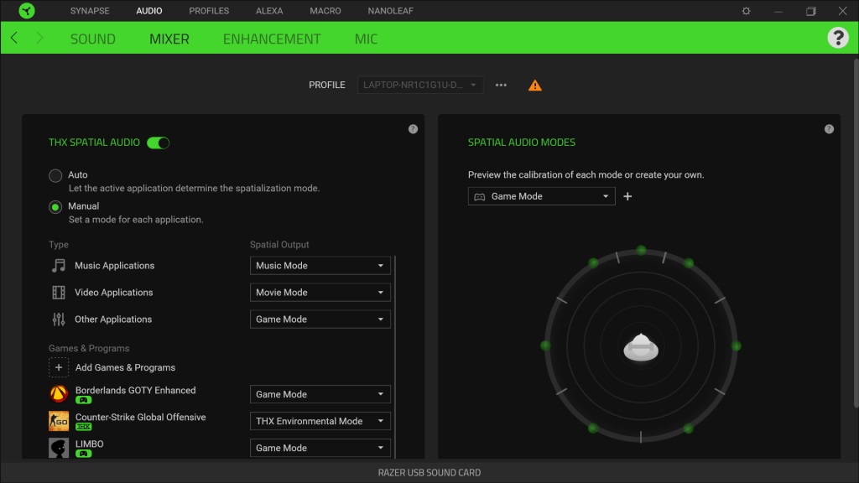Open the settings gear icon

tap(746, 11)
